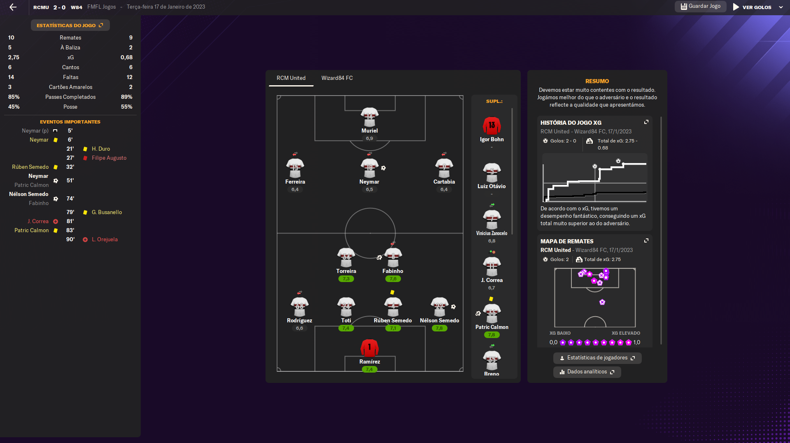Click the back arrow icon
The height and width of the screenshot is (443, 790).
point(13,7)
